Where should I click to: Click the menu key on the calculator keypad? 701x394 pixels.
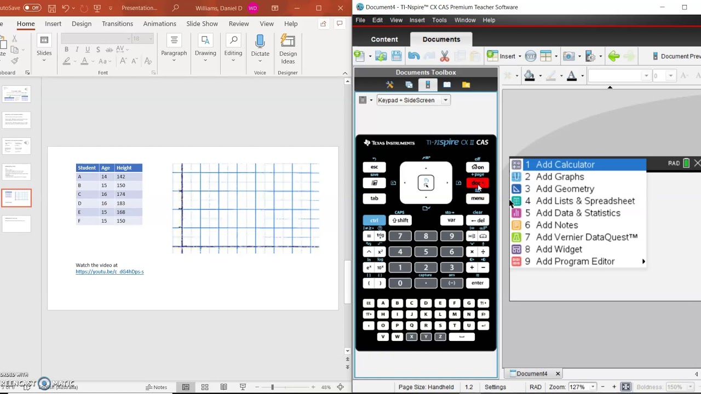point(478,198)
